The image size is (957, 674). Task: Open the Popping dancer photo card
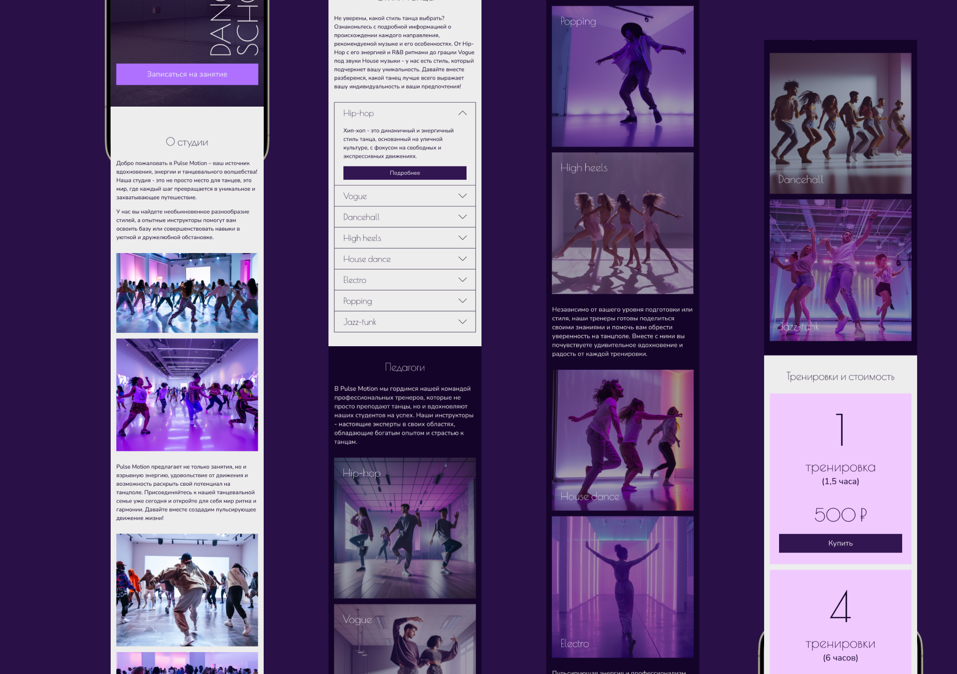pyautogui.click(x=623, y=76)
